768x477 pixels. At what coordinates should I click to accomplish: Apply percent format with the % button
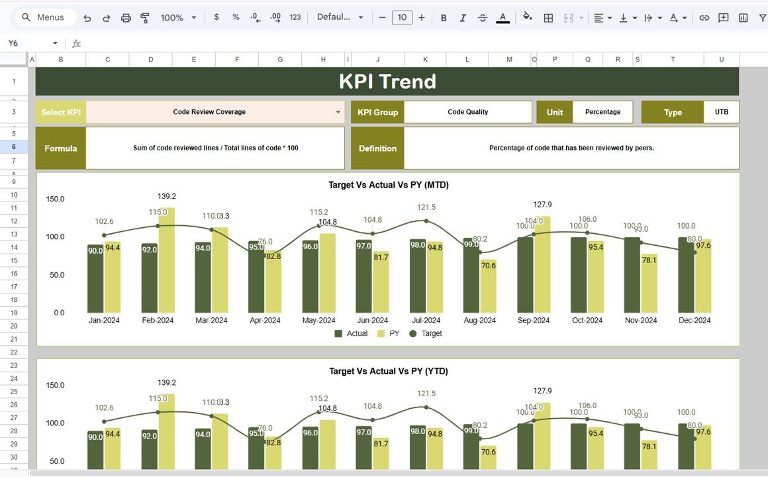[236, 18]
